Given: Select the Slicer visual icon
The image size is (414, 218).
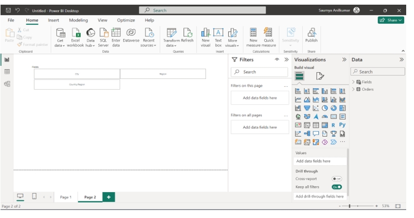Looking at the screenshot, I should 307,125.
